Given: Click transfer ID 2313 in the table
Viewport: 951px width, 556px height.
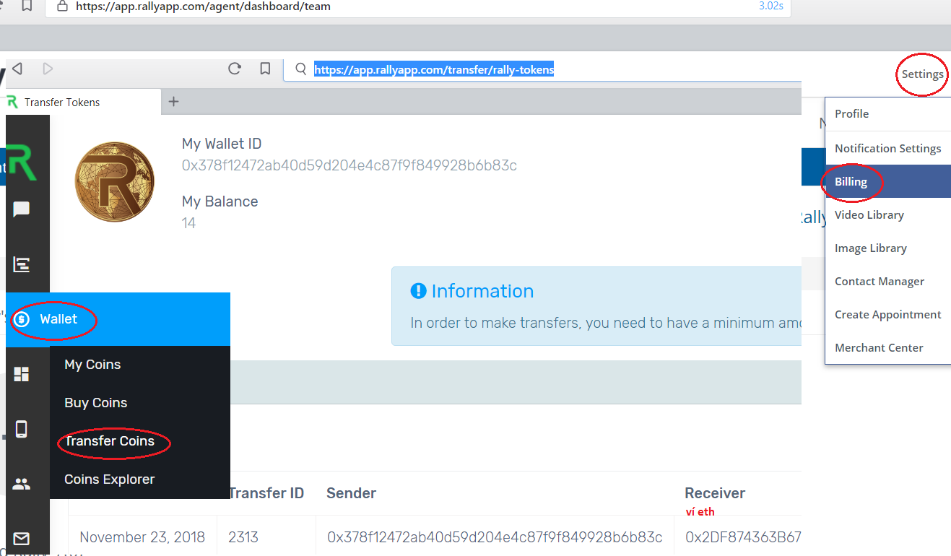Looking at the screenshot, I should (x=243, y=537).
